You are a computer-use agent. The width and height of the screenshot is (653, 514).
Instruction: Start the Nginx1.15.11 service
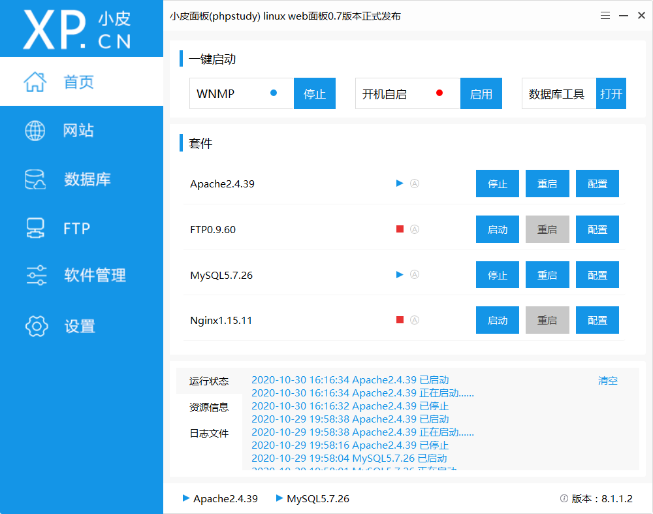497,320
